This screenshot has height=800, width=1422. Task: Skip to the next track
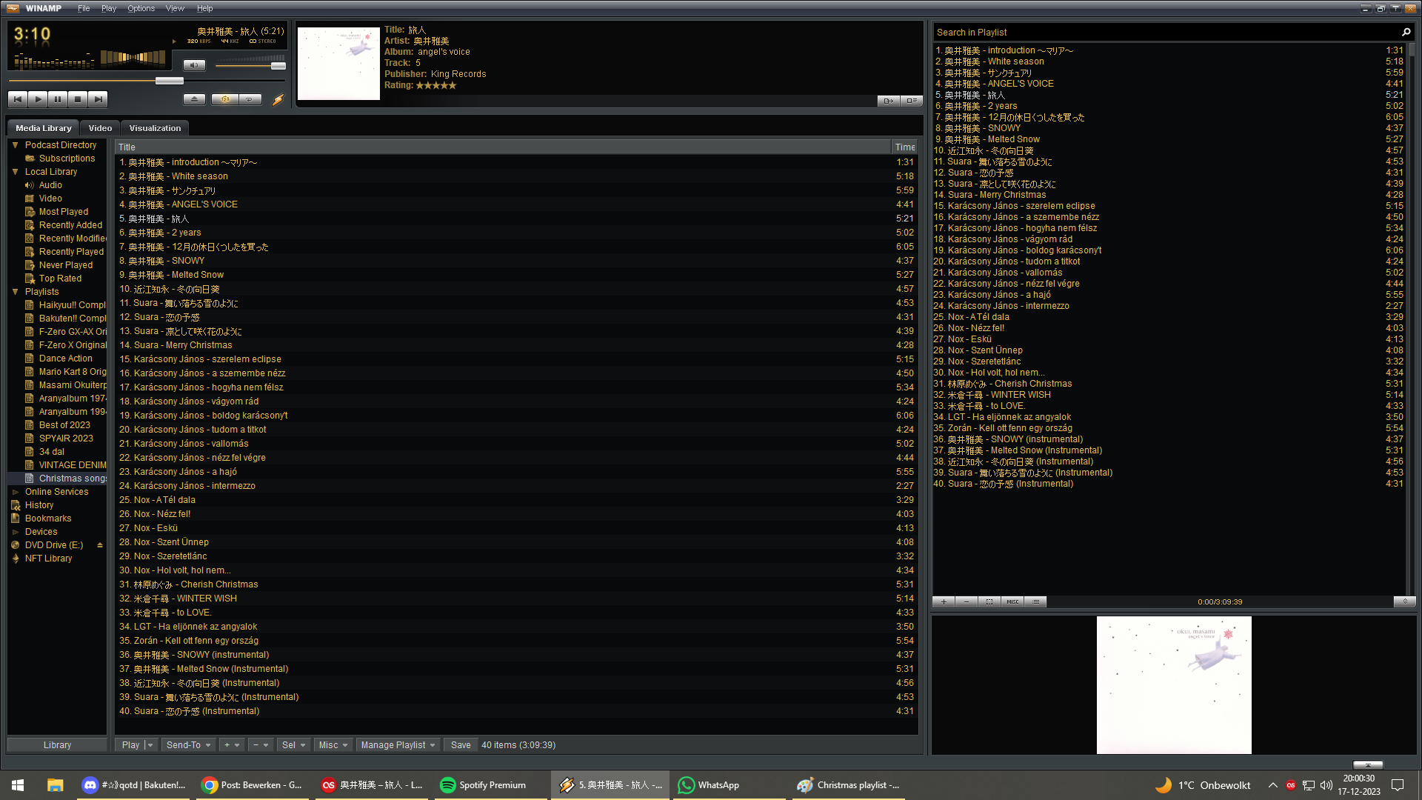tap(98, 99)
